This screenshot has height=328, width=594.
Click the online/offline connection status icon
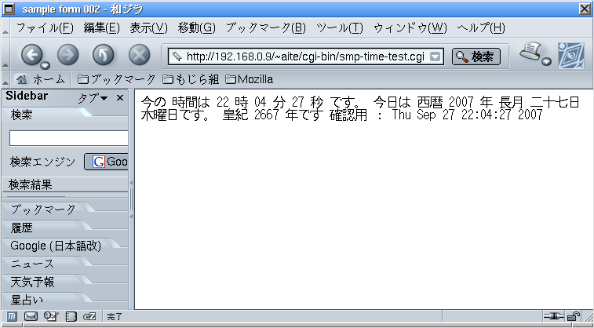[x=554, y=315]
